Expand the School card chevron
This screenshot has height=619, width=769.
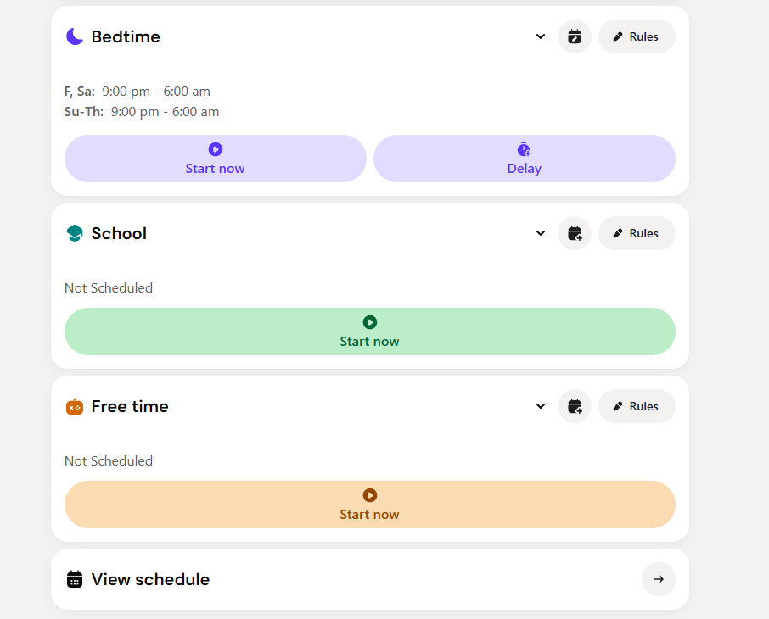(x=541, y=233)
